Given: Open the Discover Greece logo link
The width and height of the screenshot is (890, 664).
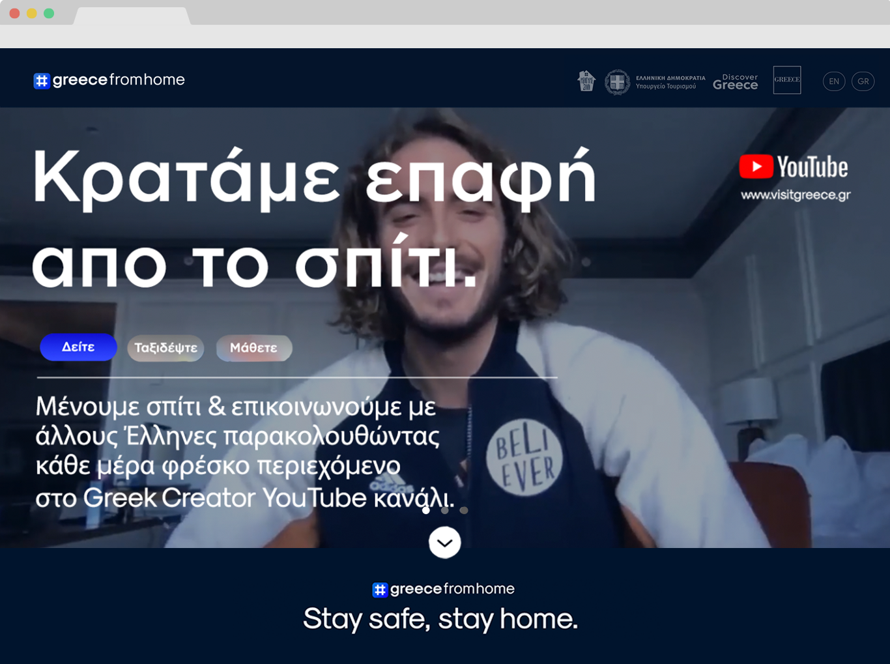Looking at the screenshot, I should tap(736, 81).
